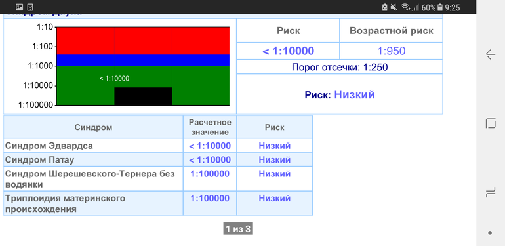Tap the Wi-Fi status icon
Screen dimensions: 505x246
(405, 7)
